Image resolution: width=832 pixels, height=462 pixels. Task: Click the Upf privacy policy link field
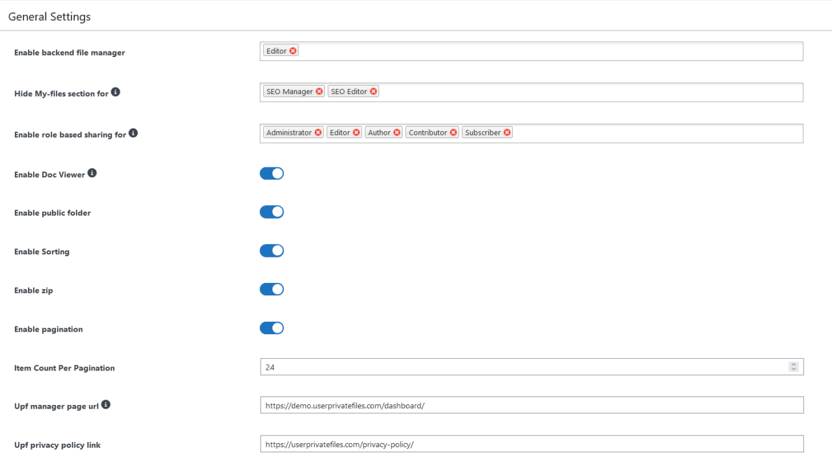532,444
